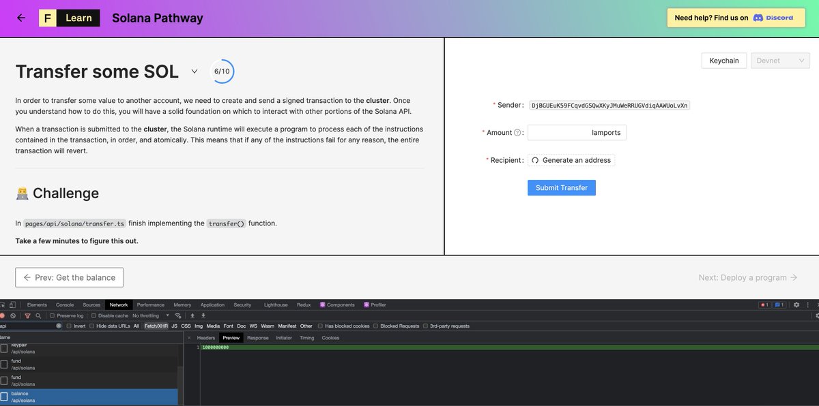Open DevTools three-dot customize menu

point(807,305)
